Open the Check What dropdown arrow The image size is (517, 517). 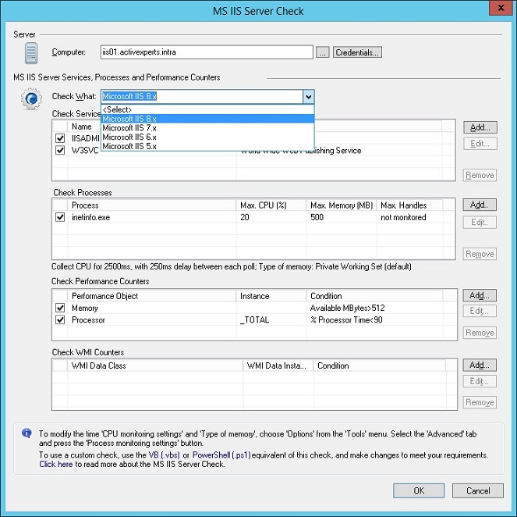pos(308,97)
